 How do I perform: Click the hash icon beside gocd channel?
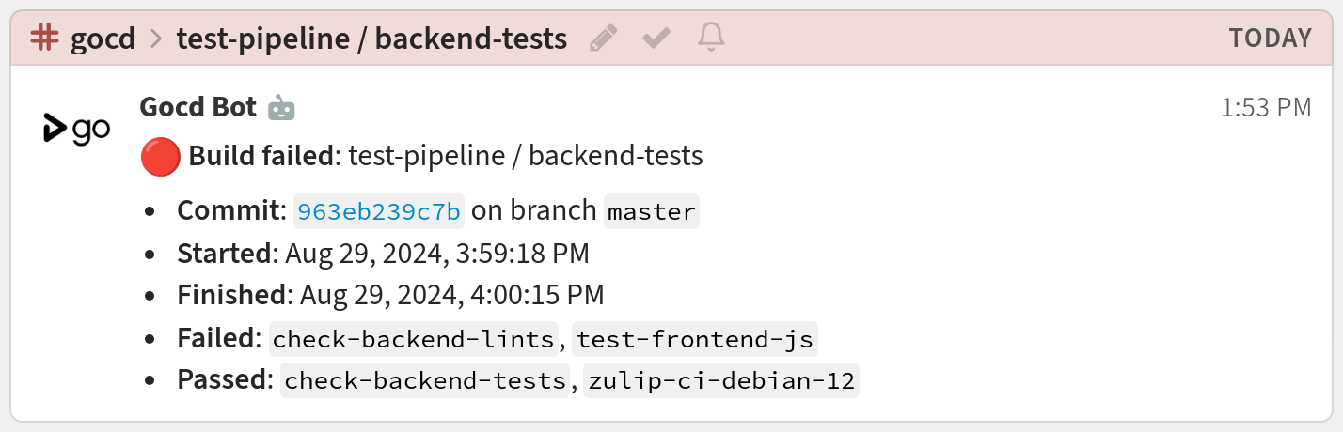44,38
